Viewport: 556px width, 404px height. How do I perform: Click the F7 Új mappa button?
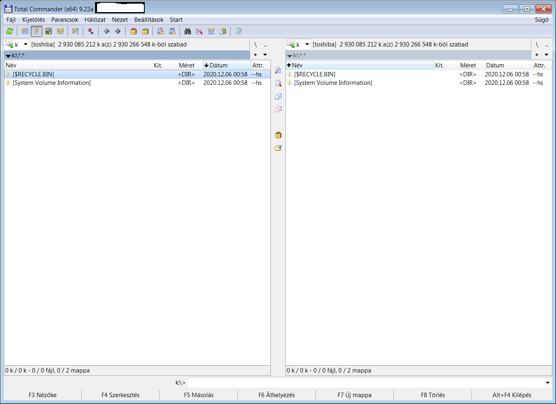[355, 395]
